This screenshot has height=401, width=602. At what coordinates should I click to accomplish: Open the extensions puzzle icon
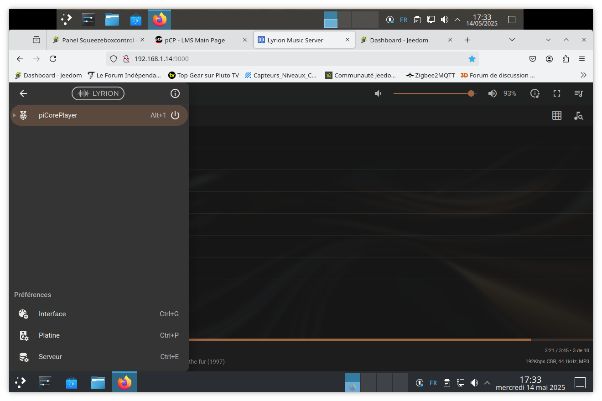[566, 59]
